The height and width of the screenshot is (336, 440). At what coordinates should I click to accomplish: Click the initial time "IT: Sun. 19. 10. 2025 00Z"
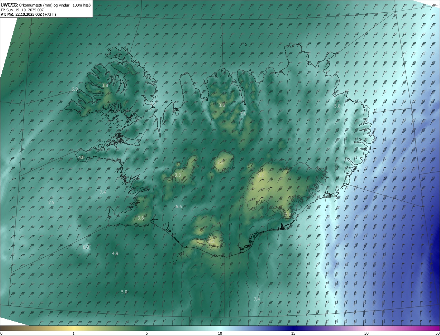[x=22, y=10]
